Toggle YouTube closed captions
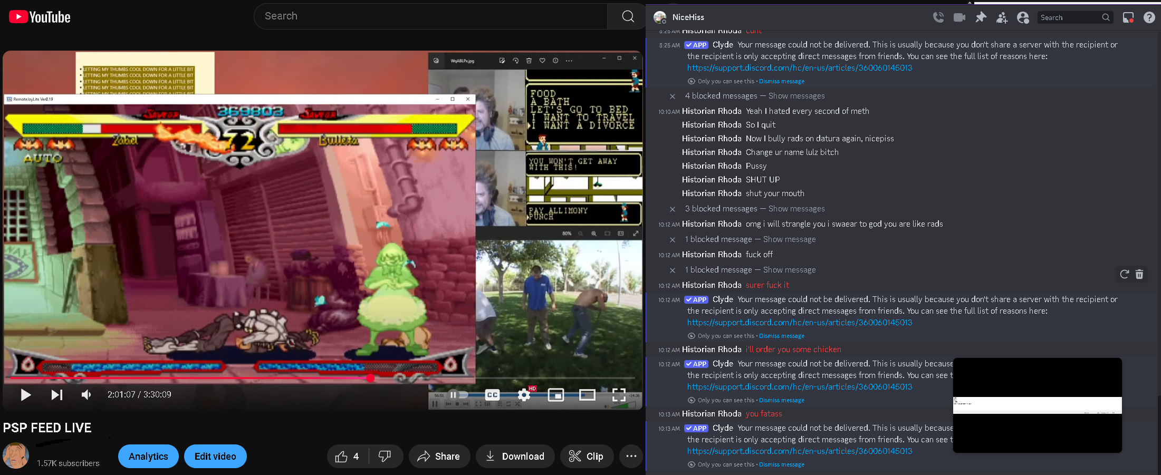 pyautogui.click(x=492, y=394)
